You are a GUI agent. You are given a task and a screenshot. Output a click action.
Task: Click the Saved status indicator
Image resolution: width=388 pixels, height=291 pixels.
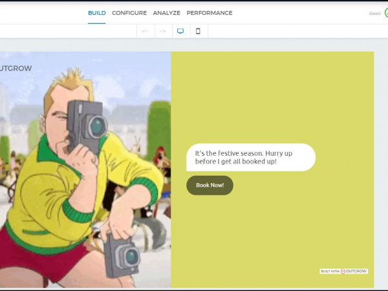[374, 13]
